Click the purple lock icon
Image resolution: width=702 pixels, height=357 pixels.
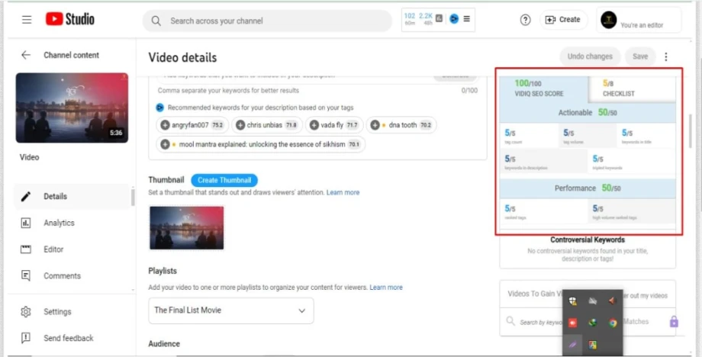[x=674, y=322]
